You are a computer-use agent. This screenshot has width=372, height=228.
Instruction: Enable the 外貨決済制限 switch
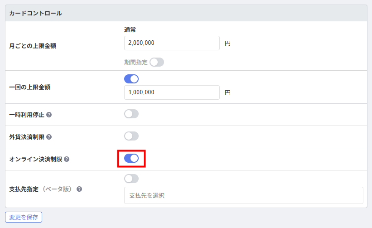coord(131,136)
